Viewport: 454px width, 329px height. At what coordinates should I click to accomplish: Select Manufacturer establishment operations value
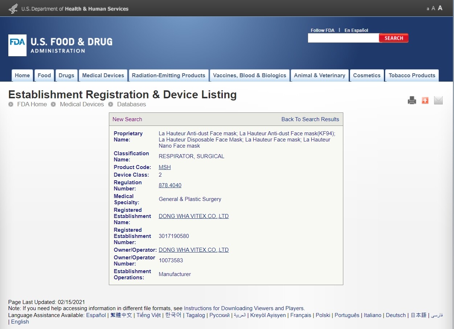click(175, 274)
